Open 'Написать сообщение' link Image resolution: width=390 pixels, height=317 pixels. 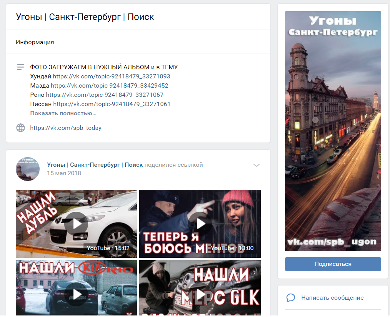tap(332, 298)
